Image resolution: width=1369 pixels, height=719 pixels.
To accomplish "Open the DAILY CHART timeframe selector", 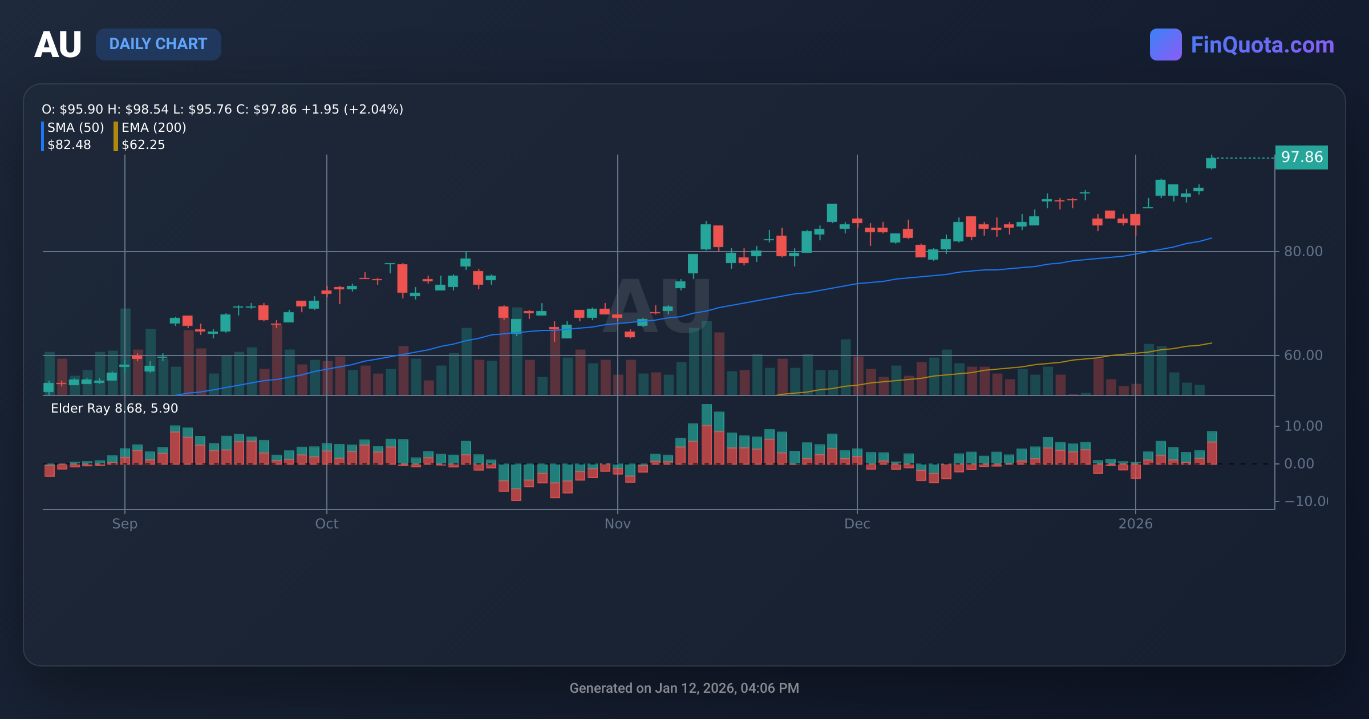I will (159, 44).
